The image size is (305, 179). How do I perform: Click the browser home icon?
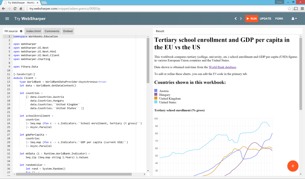[x=21, y=8]
